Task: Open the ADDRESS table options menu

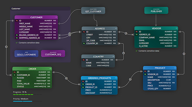Action: pos(116,28)
